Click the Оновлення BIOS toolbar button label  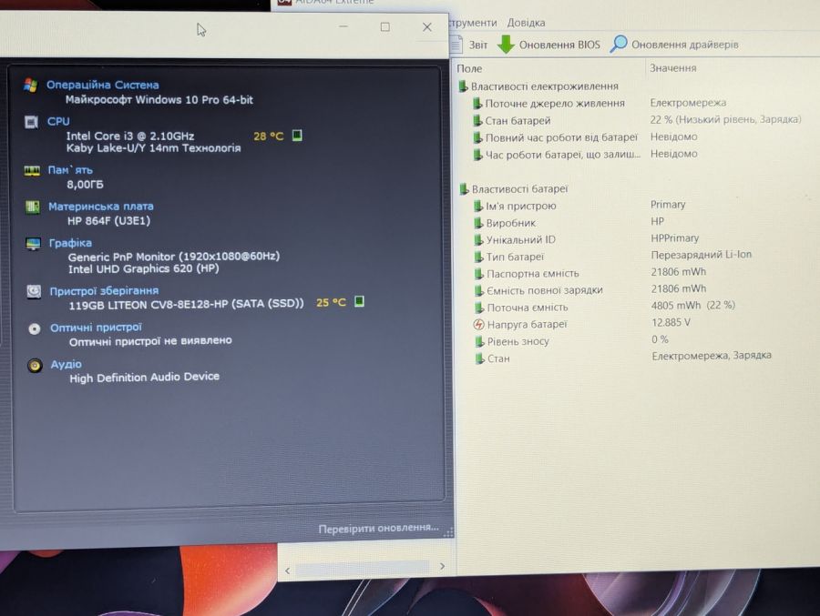tap(559, 45)
